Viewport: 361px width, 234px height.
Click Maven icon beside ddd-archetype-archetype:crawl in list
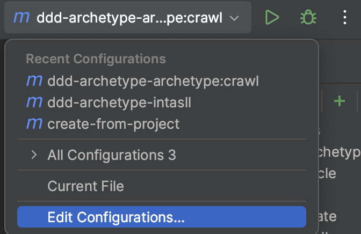(34, 81)
